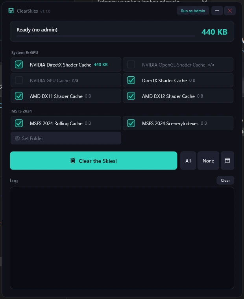The height and width of the screenshot is (299, 244).
Task: Click the progress bar under Ready status
Action: point(106,36)
